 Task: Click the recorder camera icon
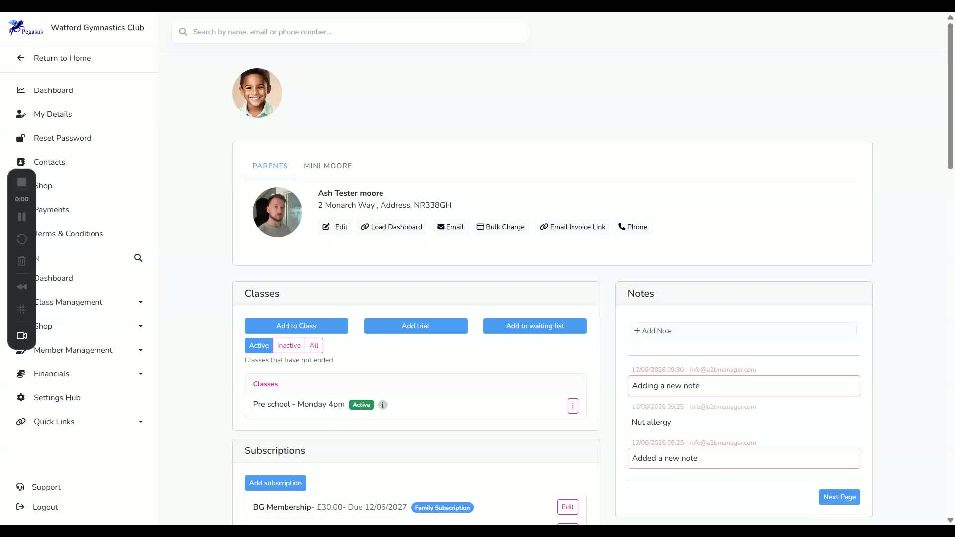[x=22, y=336]
